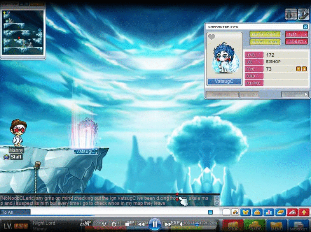Screen dimensions: 311x232
Task: Click the BISHOP job value
Action: click(x=273, y=62)
